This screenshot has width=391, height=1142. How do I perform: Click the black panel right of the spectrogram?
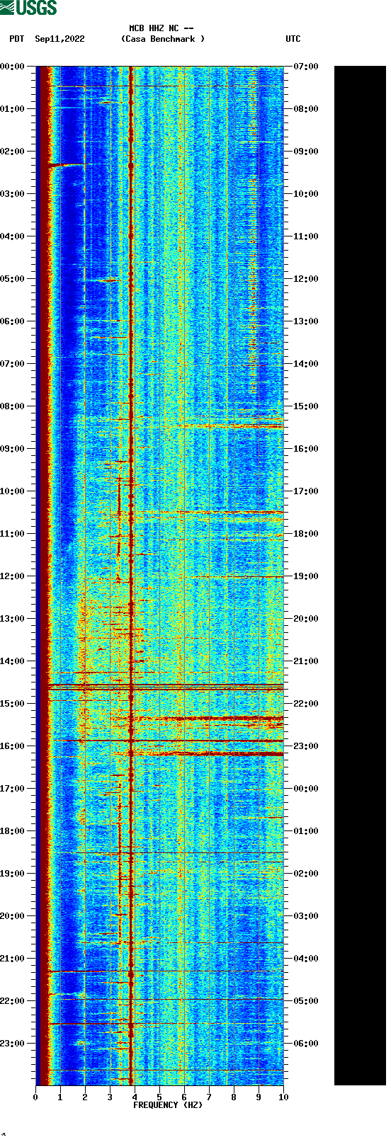click(360, 576)
